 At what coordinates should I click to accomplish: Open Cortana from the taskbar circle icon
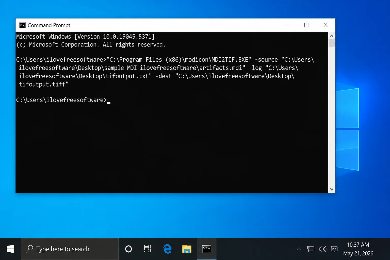click(128, 249)
